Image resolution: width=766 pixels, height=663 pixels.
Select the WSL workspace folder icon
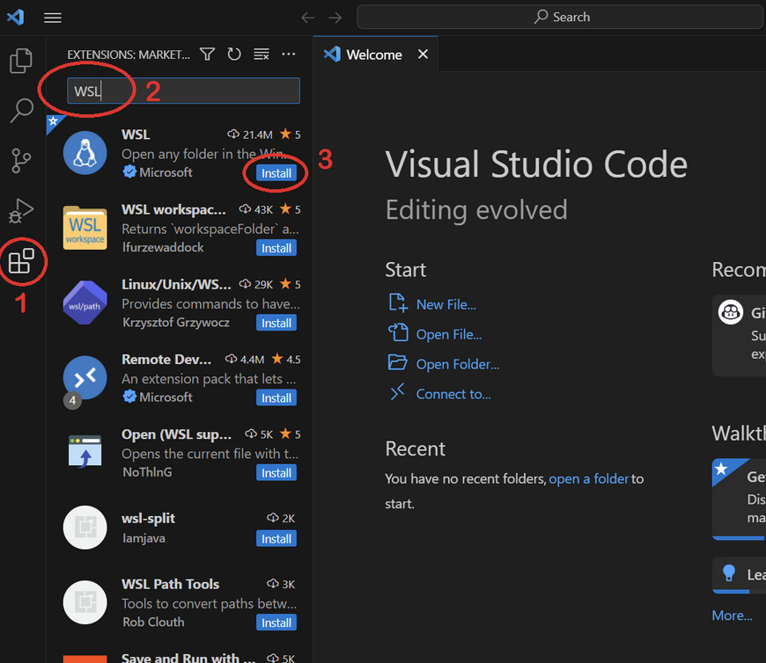pyautogui.click(x=85, y=228)
